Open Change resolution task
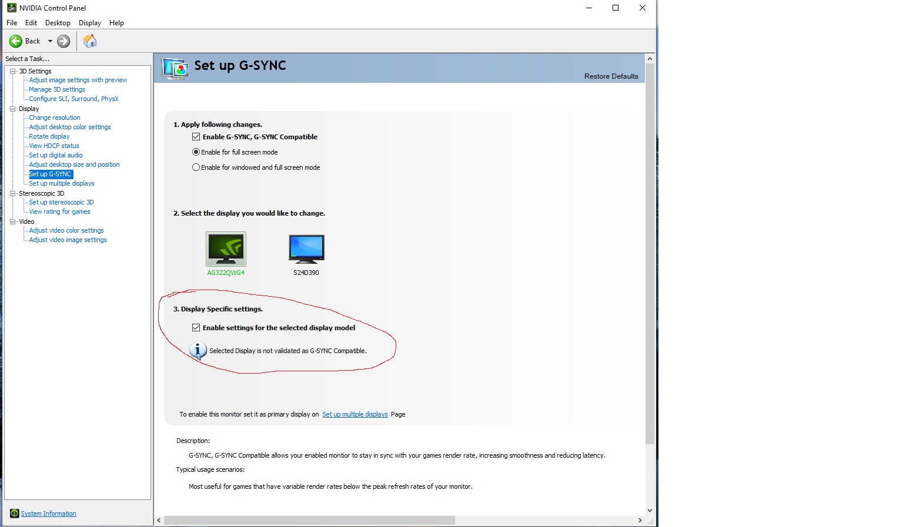 (x=55, y=118)
